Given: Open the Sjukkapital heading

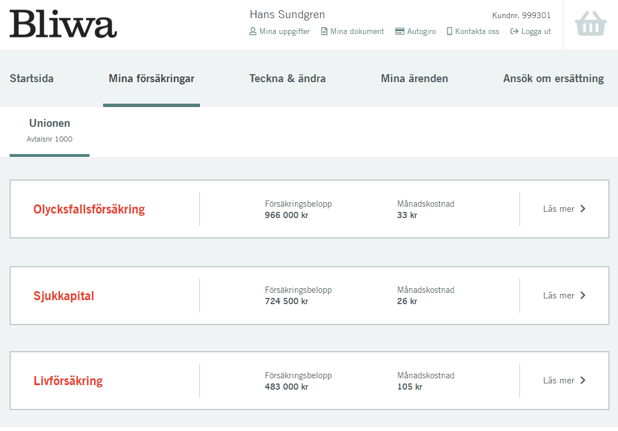Looking at the screenshot, I should click(x=64, y=296).
